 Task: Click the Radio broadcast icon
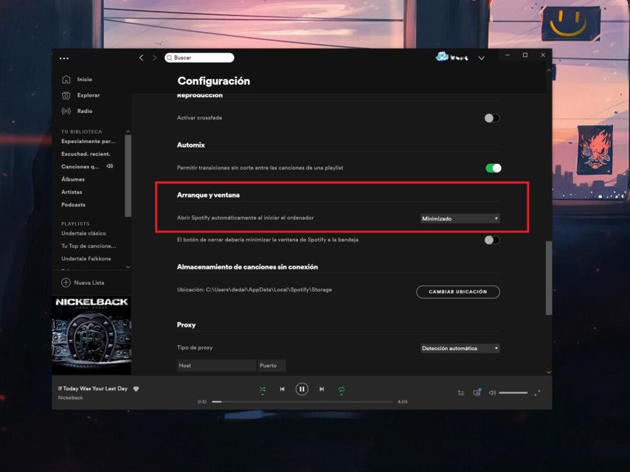(66, 111)
